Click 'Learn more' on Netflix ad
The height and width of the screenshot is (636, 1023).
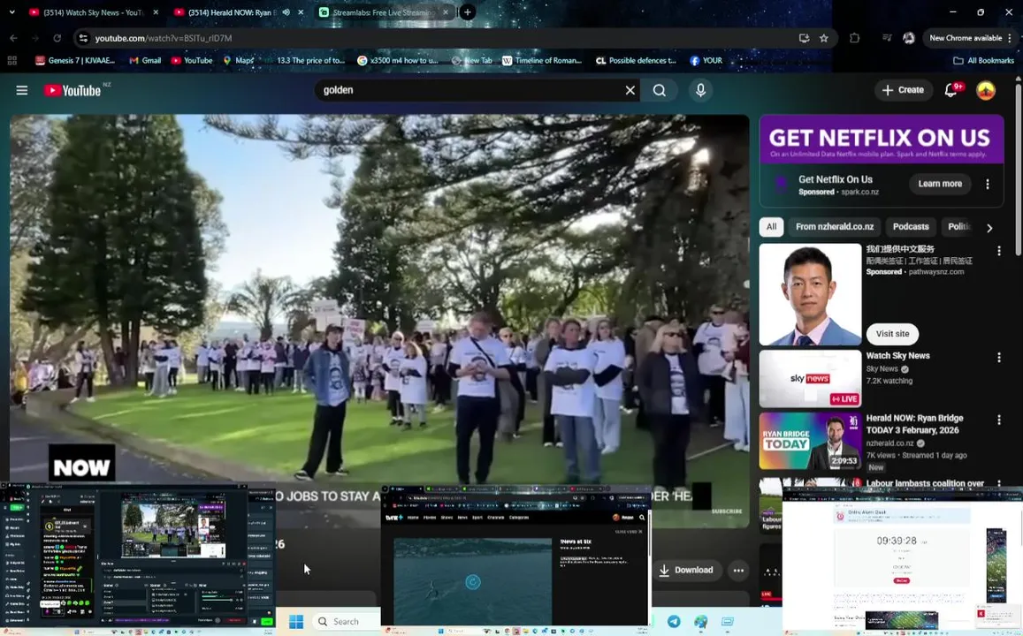click(940, 184)
